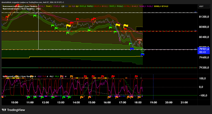This screenshot has width=212, height=114.
Task: Click the 100,0 oscillator axis label
Action: 202,78
